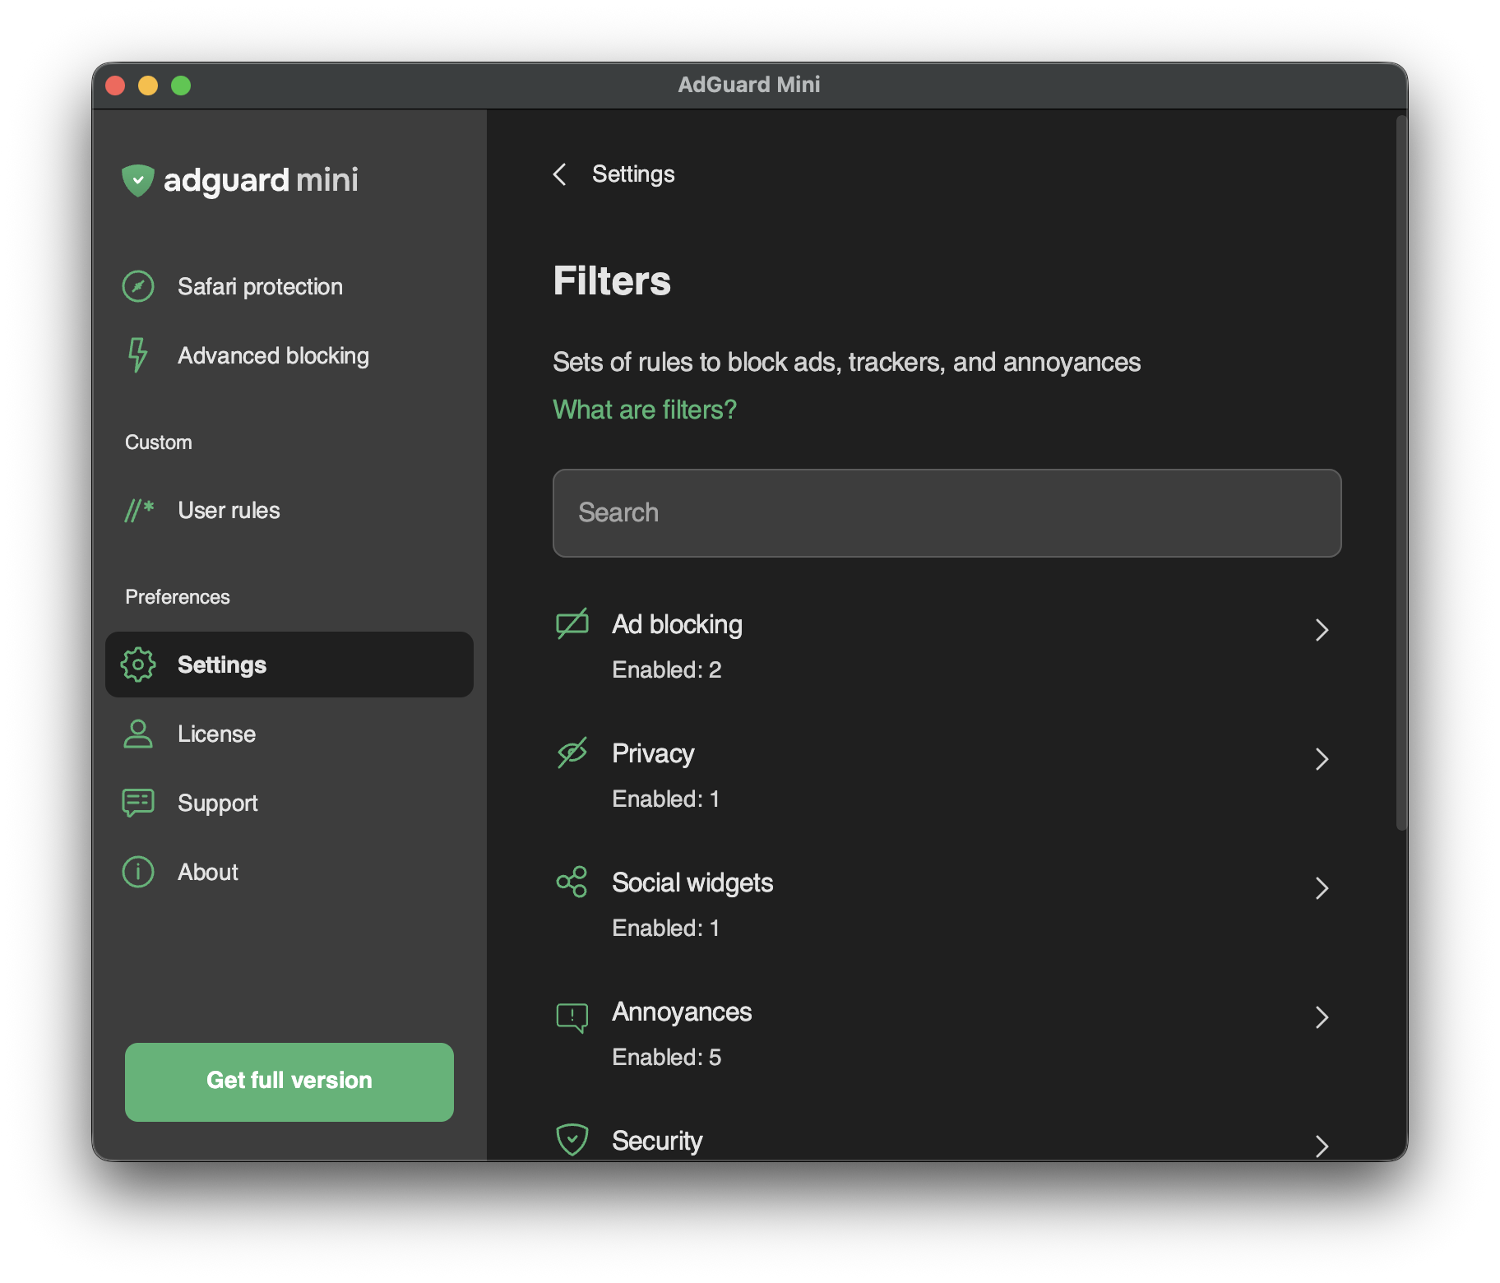The width and height of the screenshot is (1500, 1283).
Task: Select the User rules icon
Action: [138, 510]
